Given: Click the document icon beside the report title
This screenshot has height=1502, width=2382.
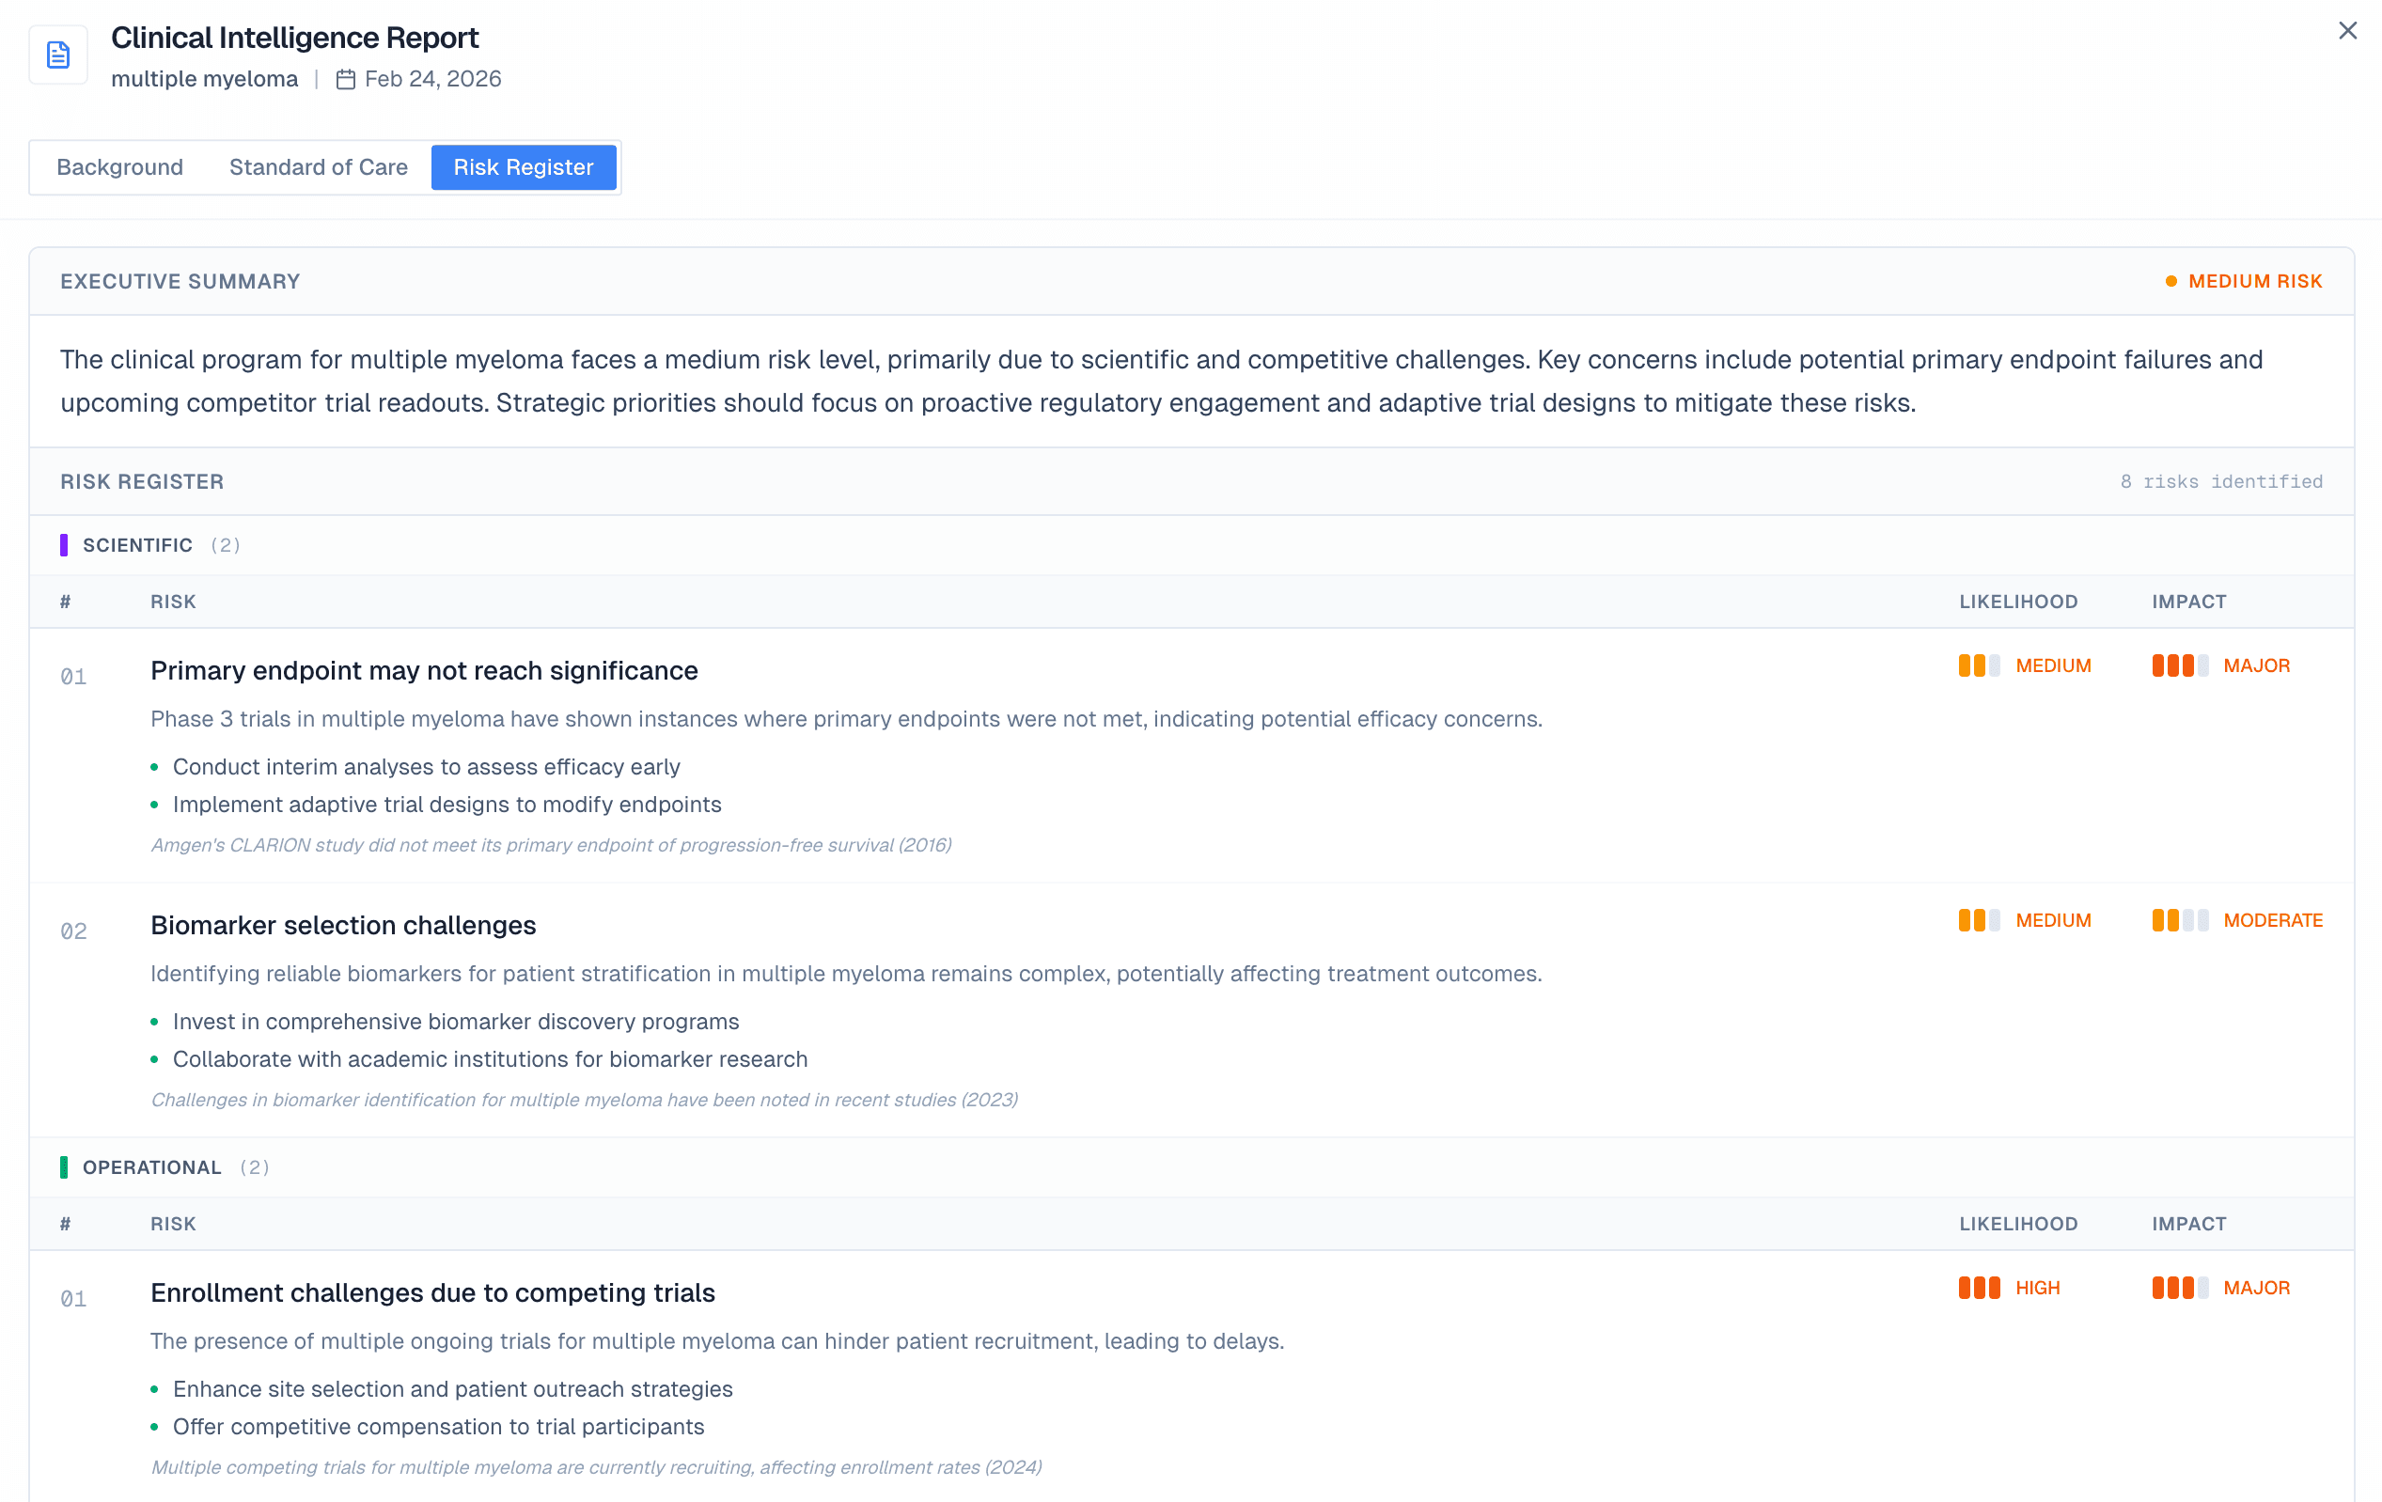Looking at the screenshot, I should [57, 55].
